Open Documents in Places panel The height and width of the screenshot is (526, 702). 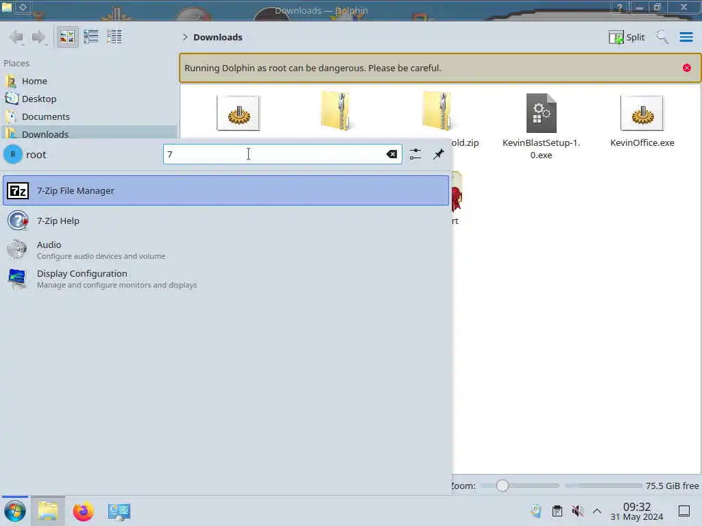[88, 116]
